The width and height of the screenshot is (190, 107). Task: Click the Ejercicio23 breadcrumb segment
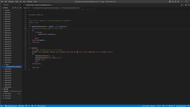pyautogui.click(x=26, y=8)
